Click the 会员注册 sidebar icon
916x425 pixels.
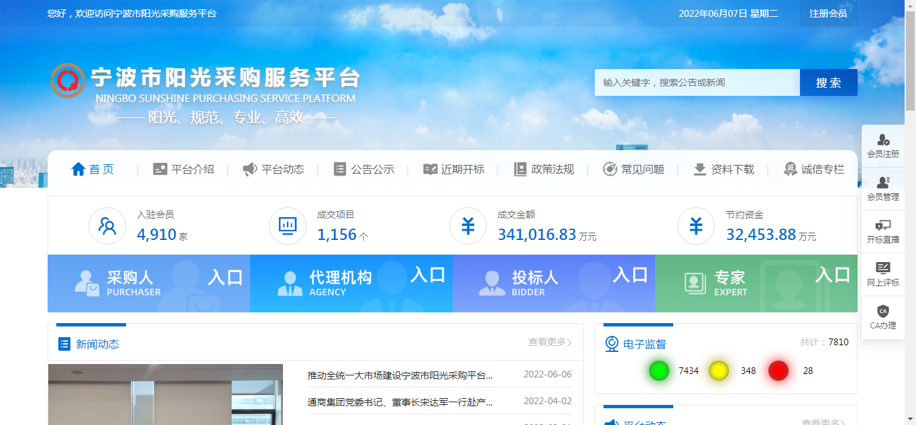coord(882,140)
